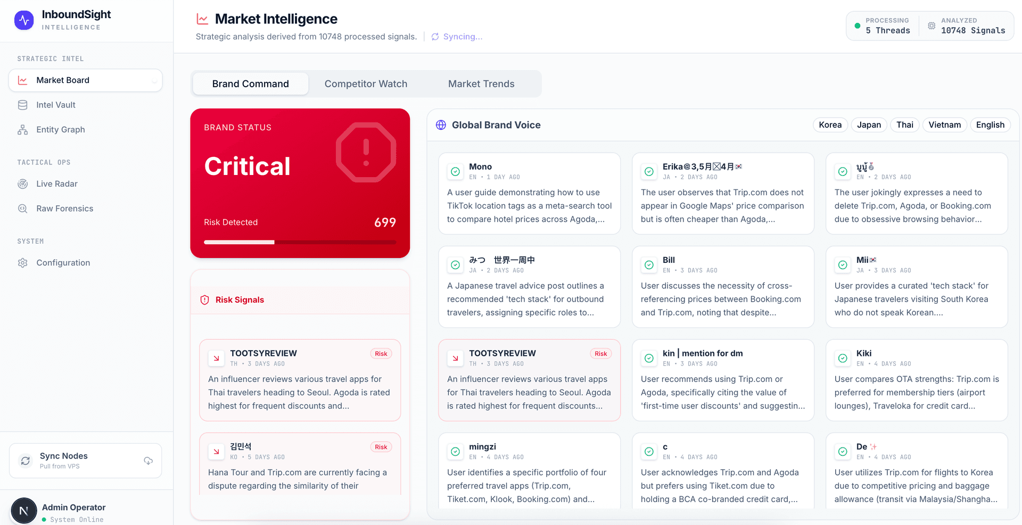Image resolution: width=1022 pixels, height=525 pixels.
Task: Click the 'c' author card title
Action: point(665,447)
